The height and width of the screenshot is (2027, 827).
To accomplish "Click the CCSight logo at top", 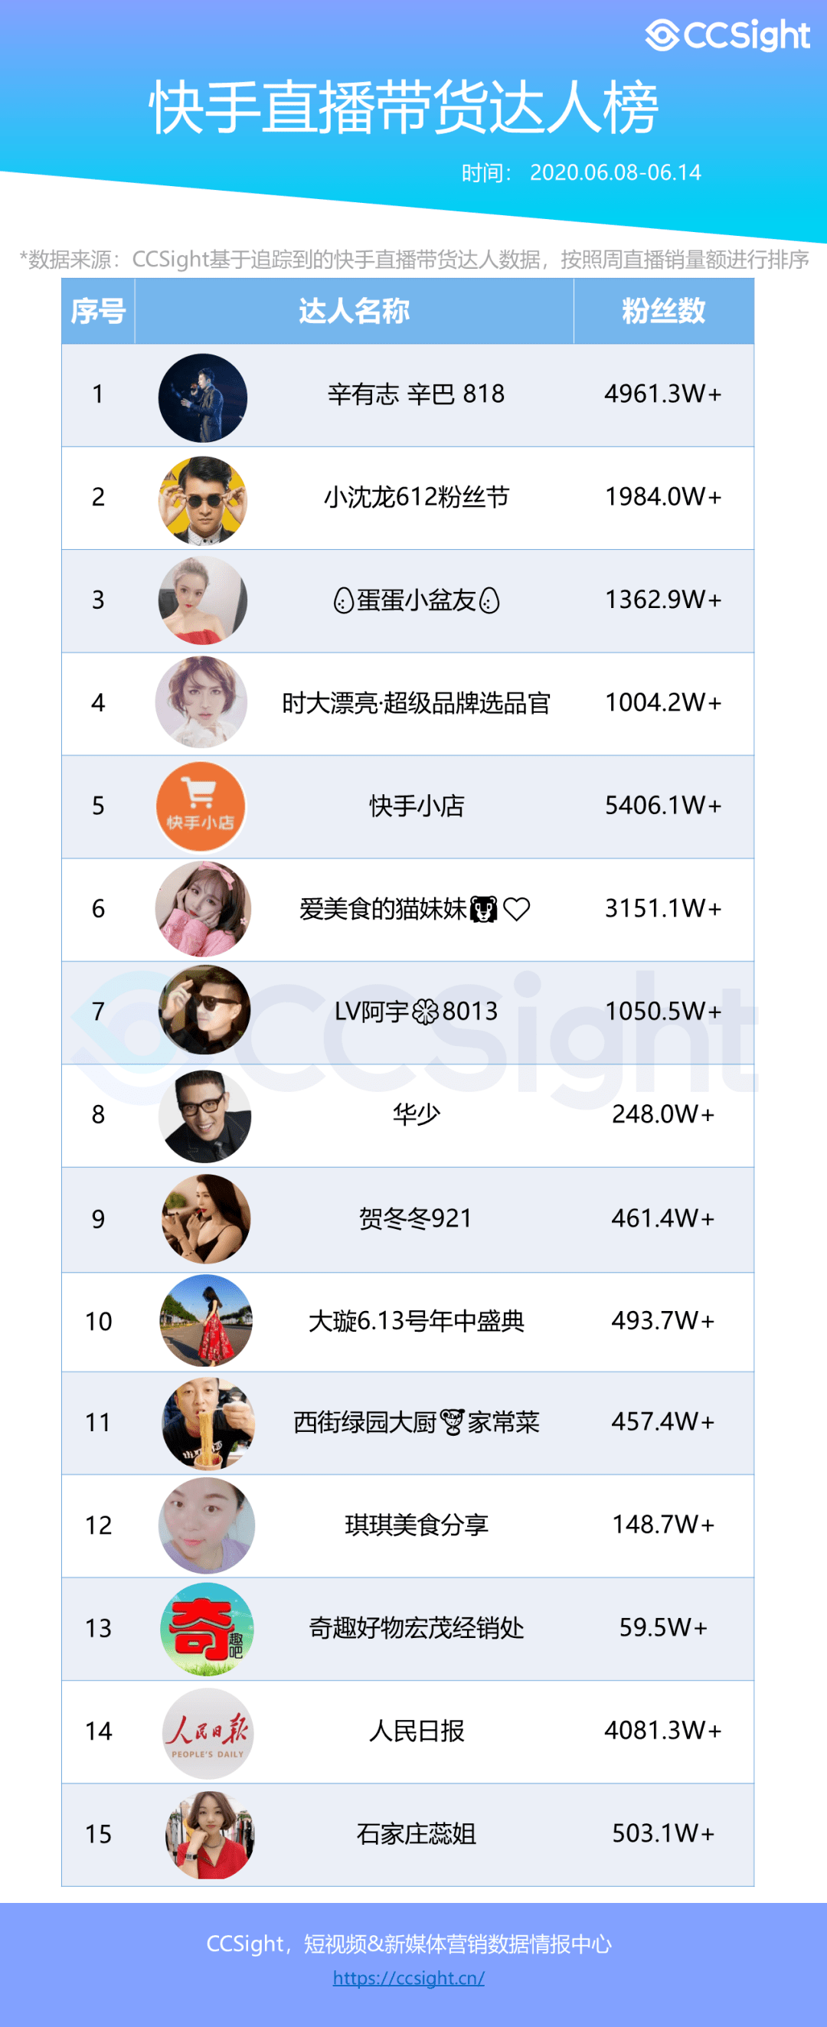I will click(x=727, y=35).
